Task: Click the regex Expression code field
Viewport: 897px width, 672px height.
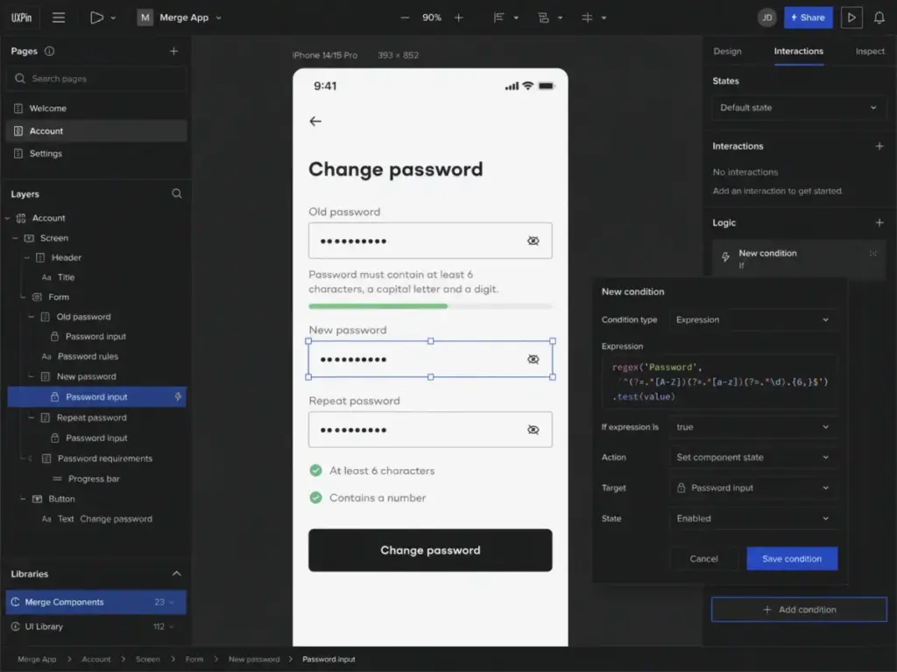Action: (720, 382)
